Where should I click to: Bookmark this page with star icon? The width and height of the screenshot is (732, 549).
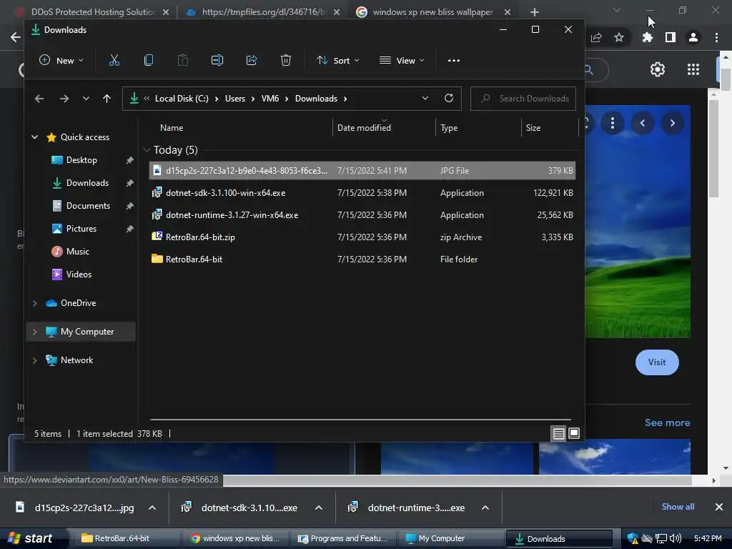[x=619, y=37]
